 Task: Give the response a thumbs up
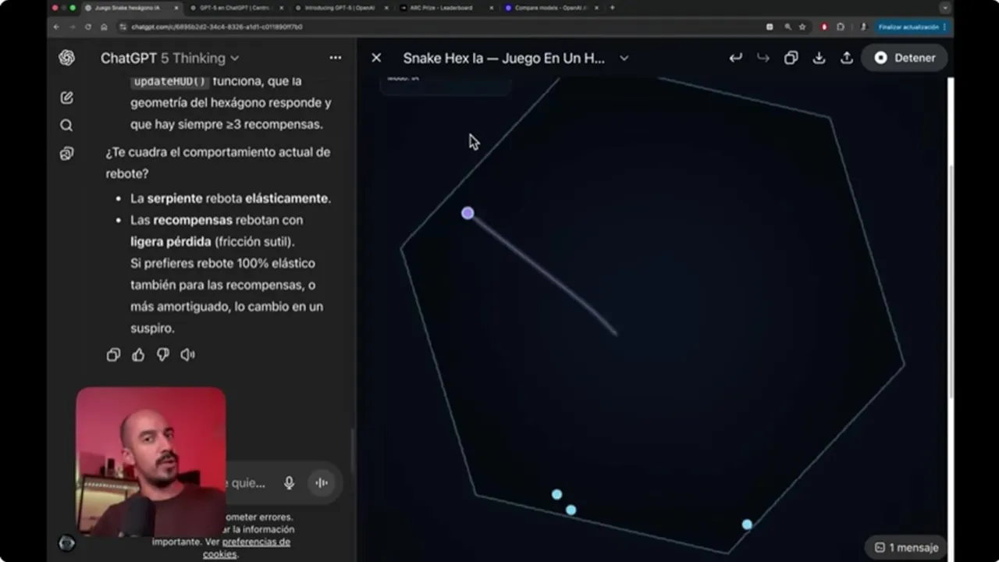pos(138,355)
